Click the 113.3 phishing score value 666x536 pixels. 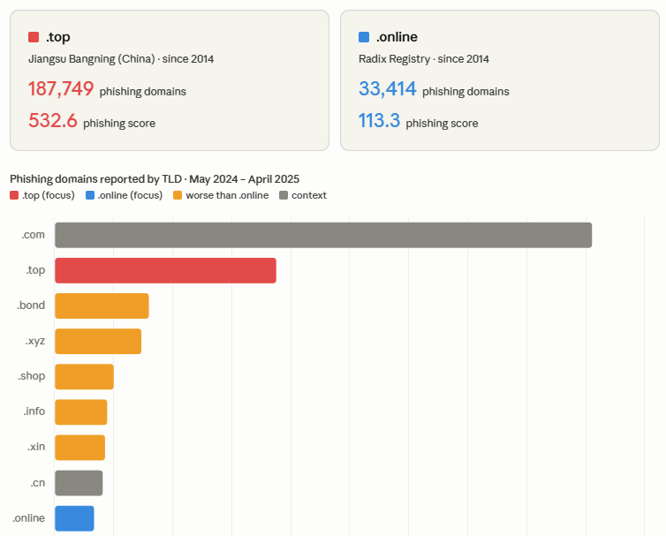tap(379, 121)
